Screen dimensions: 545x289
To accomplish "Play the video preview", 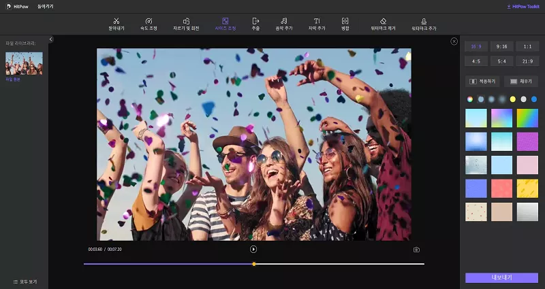I will (253, 250).
